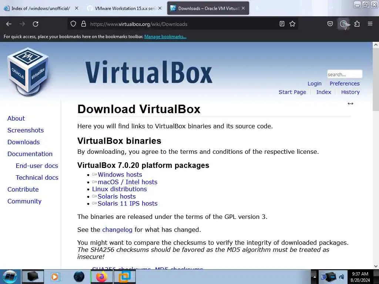This screenshot has width=379, height=284.
Task: Switch to the VMware Workstation 15.x.x tab
Action: pyautogui.click(x=124, y=8)
